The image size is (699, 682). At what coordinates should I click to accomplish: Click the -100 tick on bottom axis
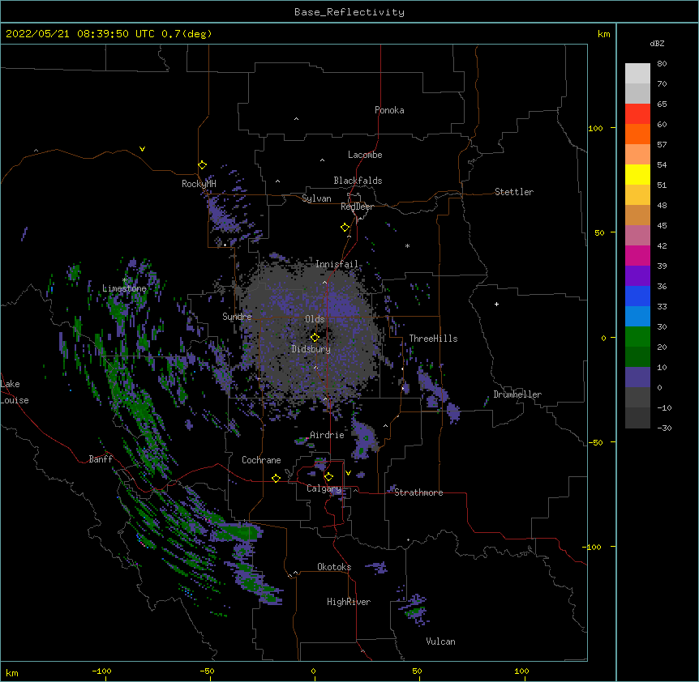(x=102, y=671)
